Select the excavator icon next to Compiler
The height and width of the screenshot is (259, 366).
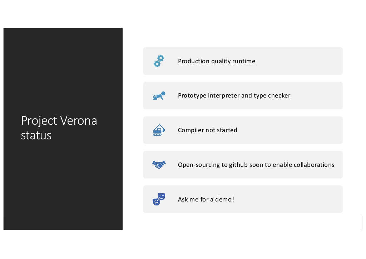click(x=159, y=130)
